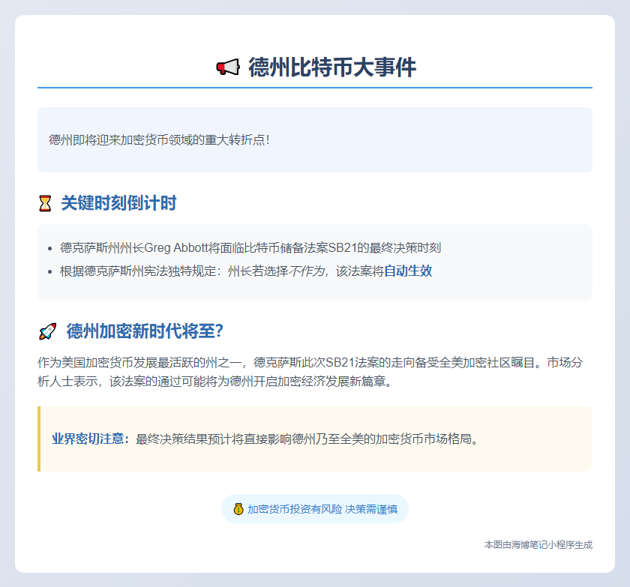Viewport: 630px width, 587px height.
Task: Click the yellow accent bar on the notice box
Action: tap(39, 439)
